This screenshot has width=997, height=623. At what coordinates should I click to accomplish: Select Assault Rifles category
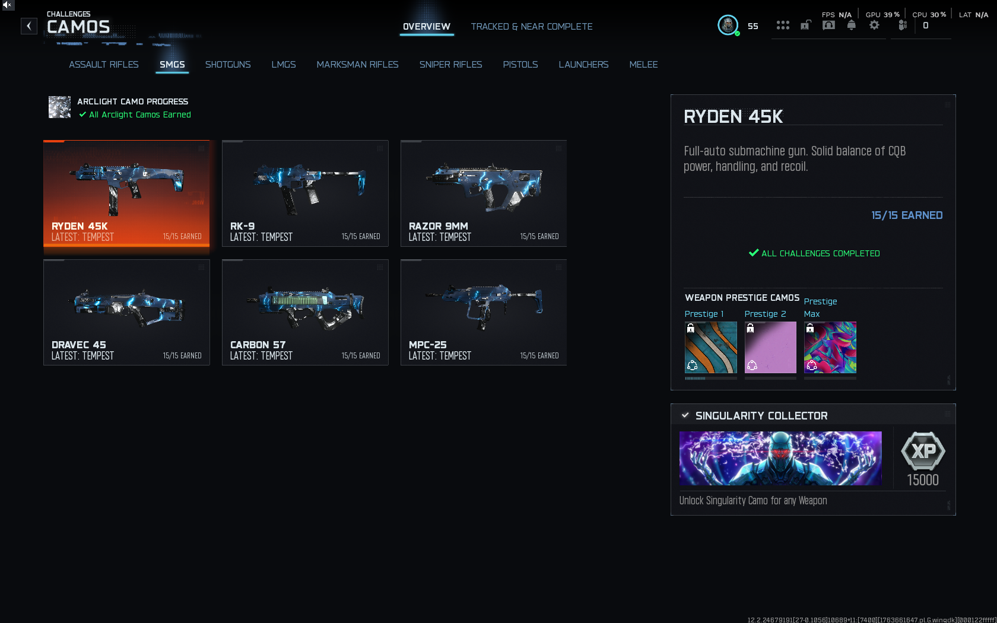point(104,65)
